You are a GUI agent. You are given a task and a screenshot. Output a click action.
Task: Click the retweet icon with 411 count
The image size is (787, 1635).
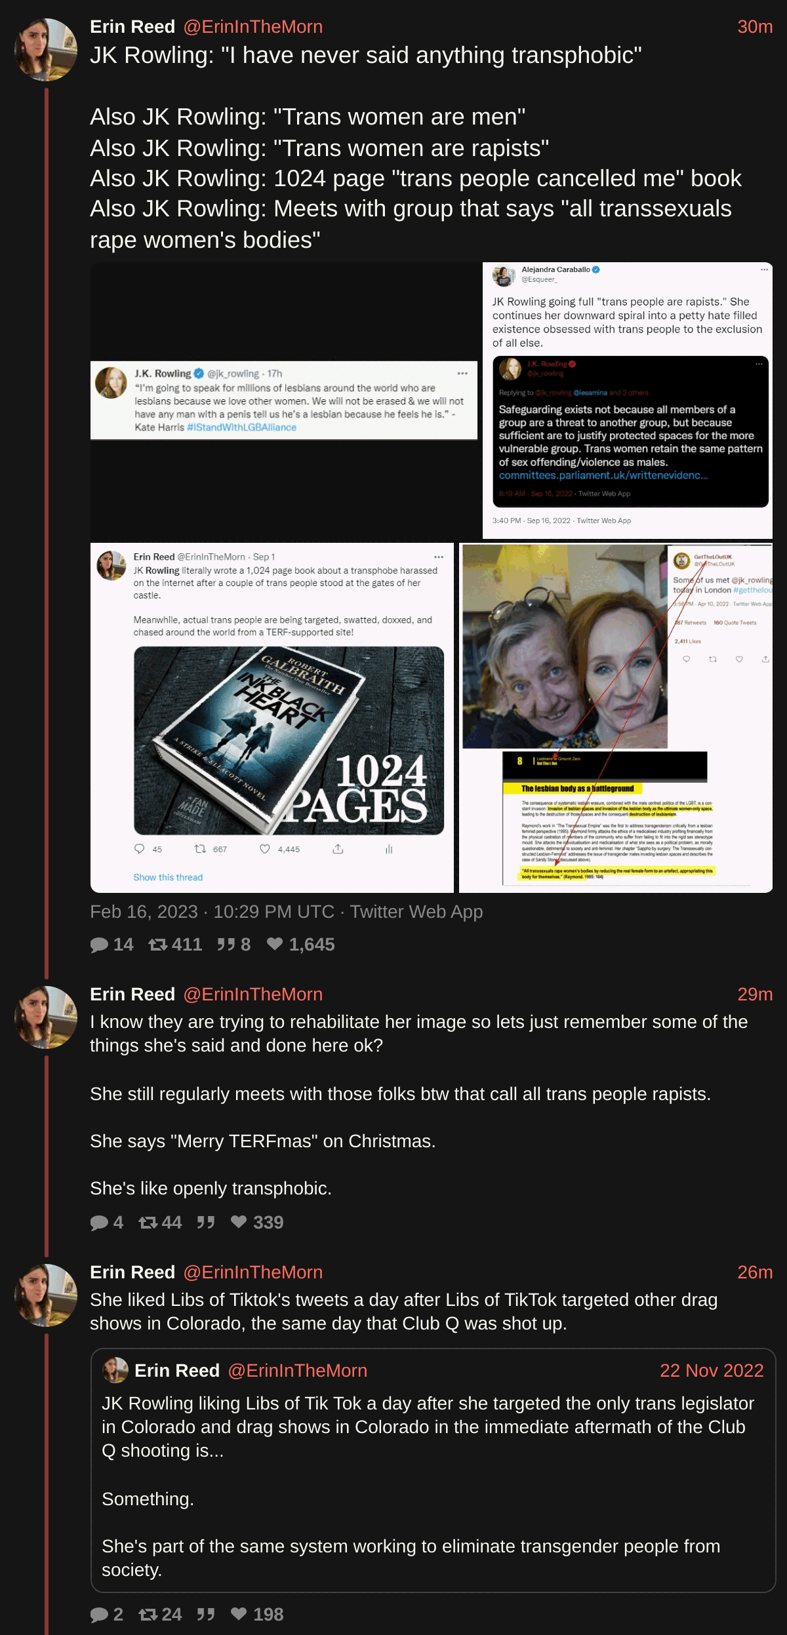point(157,945)
